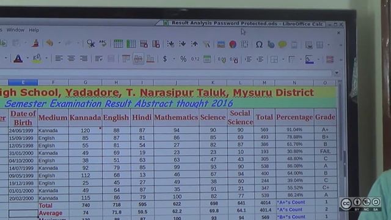This screenshot has width=391, height=220.
Task: Click the Border Style icon
Action: (291, 60)
